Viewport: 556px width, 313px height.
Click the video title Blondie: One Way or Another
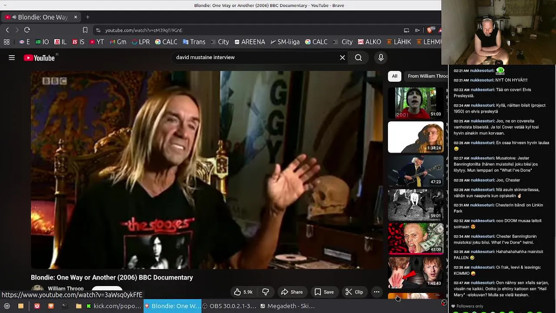[x=112, y=277]
